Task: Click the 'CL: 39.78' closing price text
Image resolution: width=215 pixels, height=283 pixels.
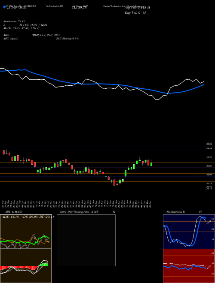Action: coord(80,8)
